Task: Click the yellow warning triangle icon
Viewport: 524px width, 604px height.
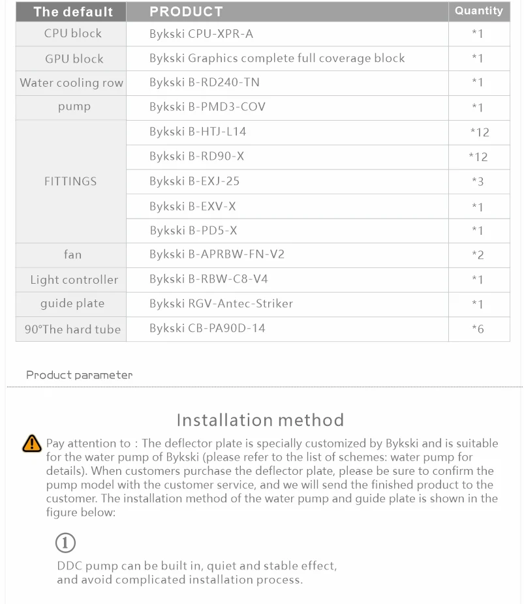Action: pyautogui.click(x=31, y=444)
